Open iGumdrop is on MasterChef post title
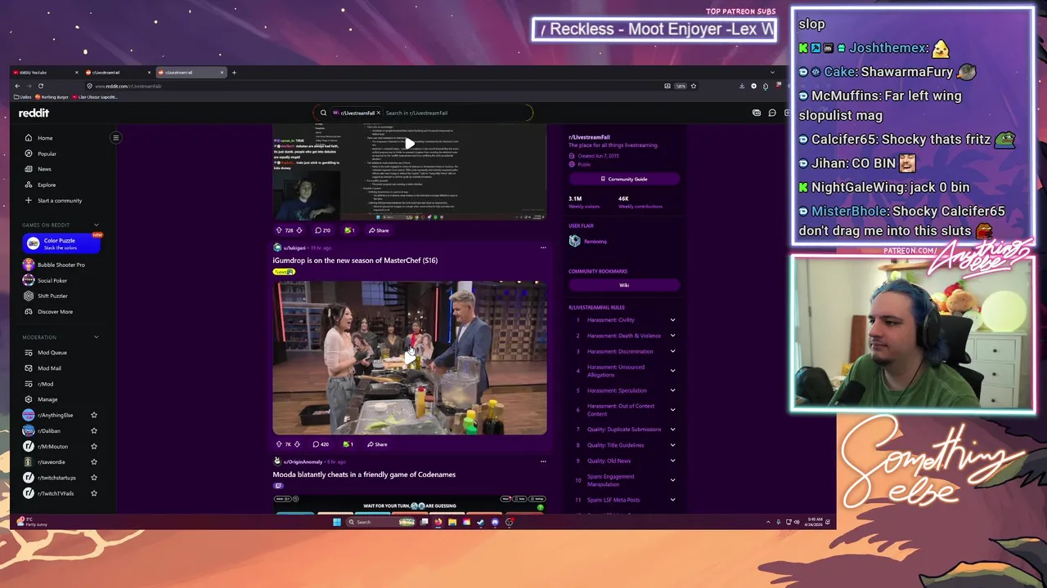Screen dimensions: 1047x588 (355, 261)
